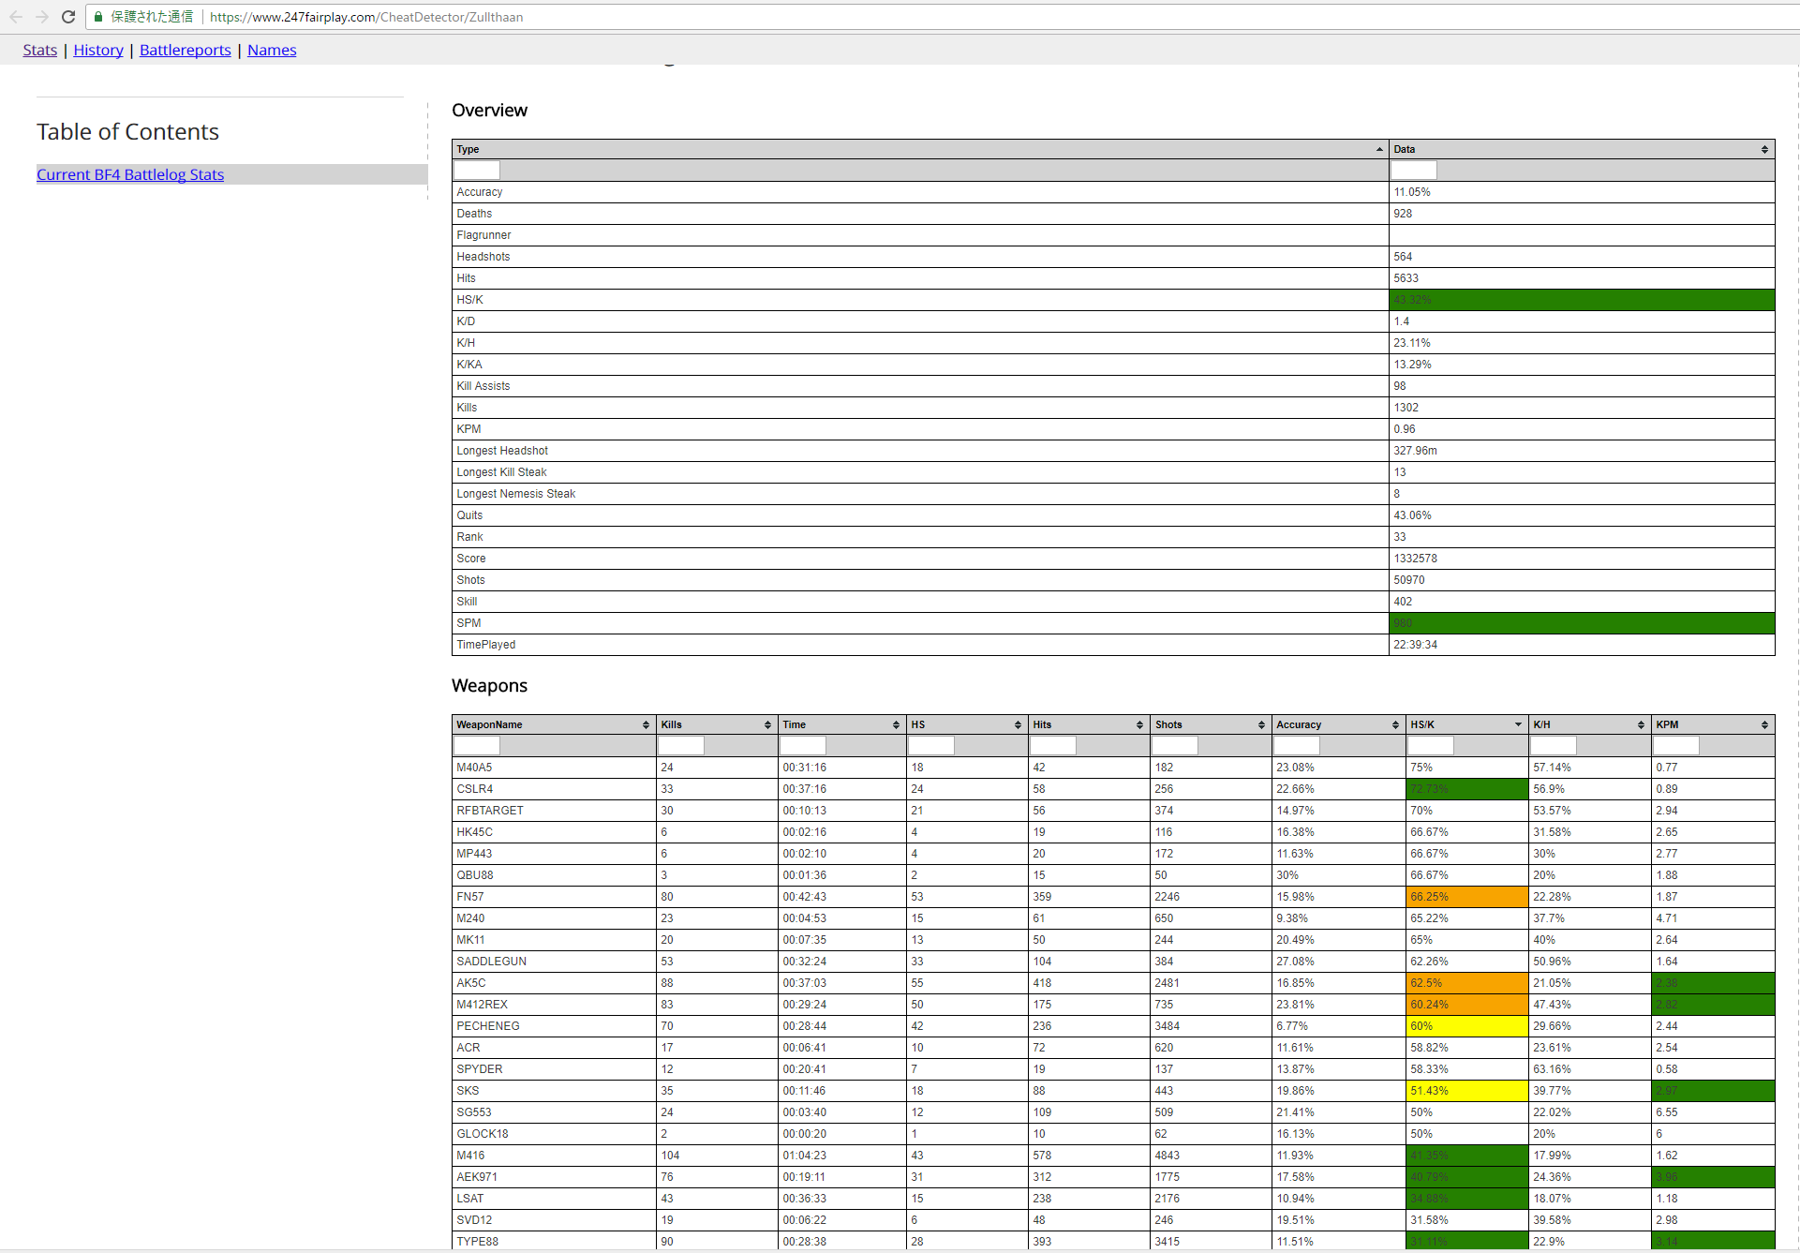Sort weapons by WeaponName column header

(489, 724)
